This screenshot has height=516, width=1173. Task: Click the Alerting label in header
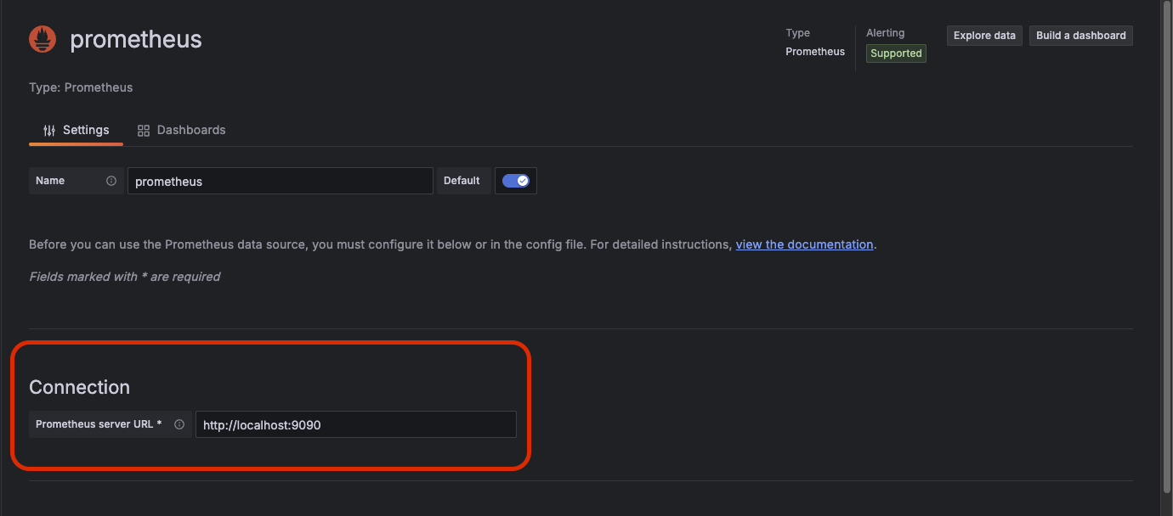pos(886,33)
